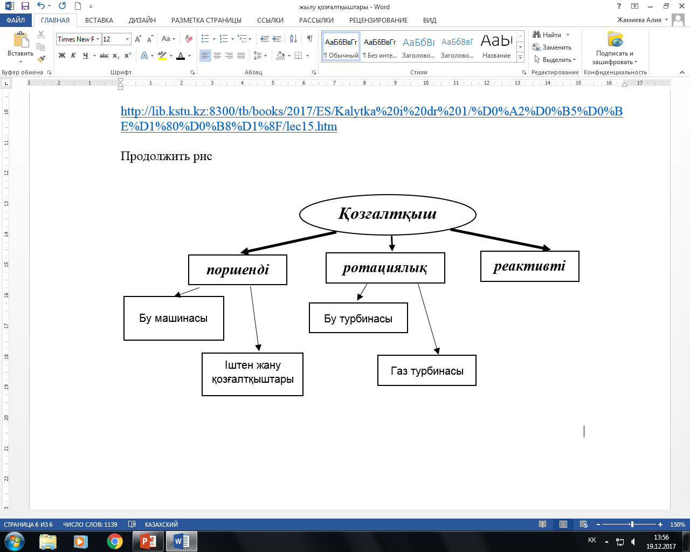Open the ФАЙЛ tab
The height and width of the screenshot is (552, 690).
(16, 20)
